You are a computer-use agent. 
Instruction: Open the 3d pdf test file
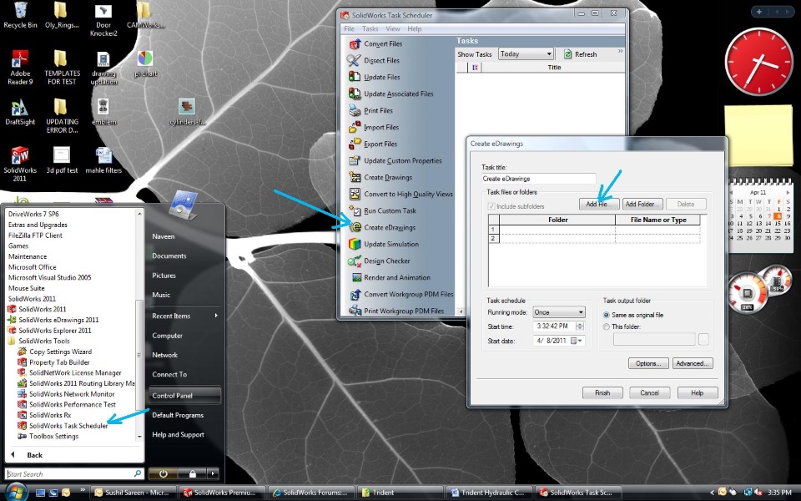coord(62,160)
